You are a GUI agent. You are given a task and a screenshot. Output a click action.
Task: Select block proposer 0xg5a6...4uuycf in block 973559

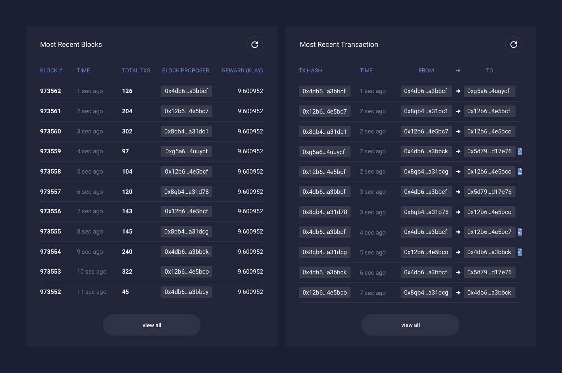(x=186, y=152)
